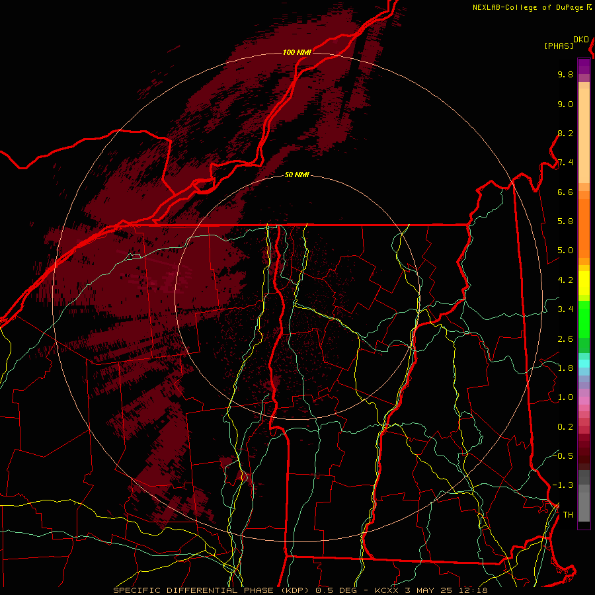Viewport: 595px width, 595px height.
Task: Click the 3 MAY 25 date text
Action: 429,590
